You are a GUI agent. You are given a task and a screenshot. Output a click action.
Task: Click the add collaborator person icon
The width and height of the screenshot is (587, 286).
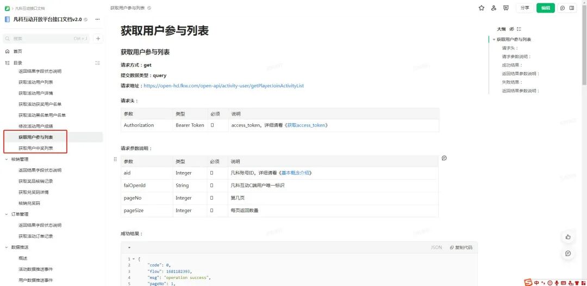(494, 8)
